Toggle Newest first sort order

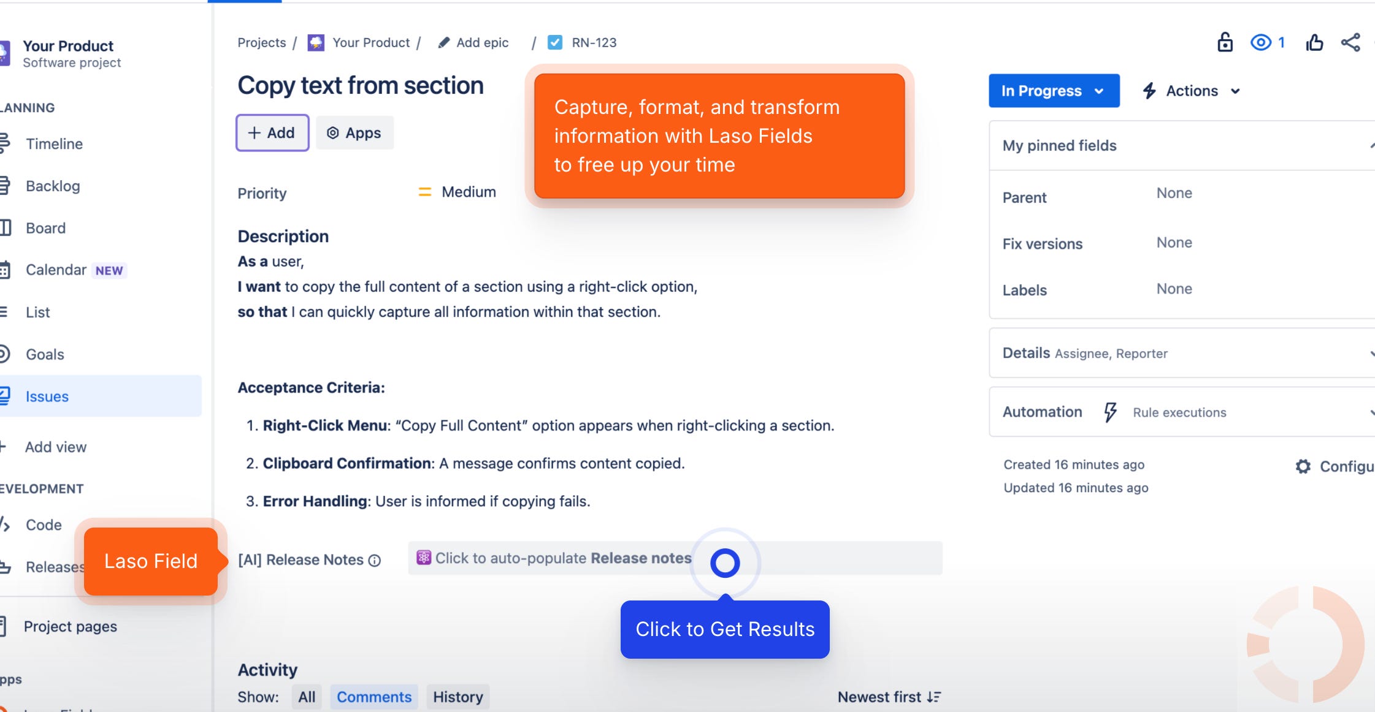coord(889,697)
